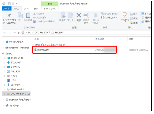This screenshot has width=154, height=114.
Task: Click the Pin to Quick Access icon
Action: tap(9, 15)
